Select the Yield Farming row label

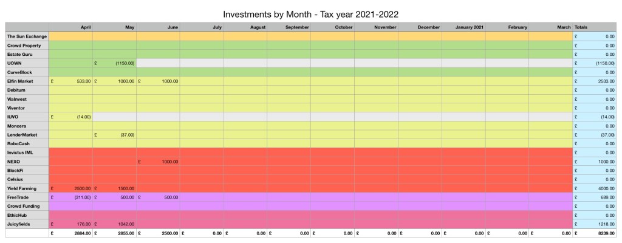point(27,188)
